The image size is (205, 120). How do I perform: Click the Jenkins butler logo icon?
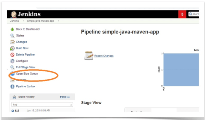13,14
